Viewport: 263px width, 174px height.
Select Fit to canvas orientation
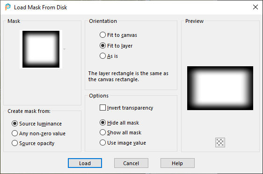coord(118,35)
